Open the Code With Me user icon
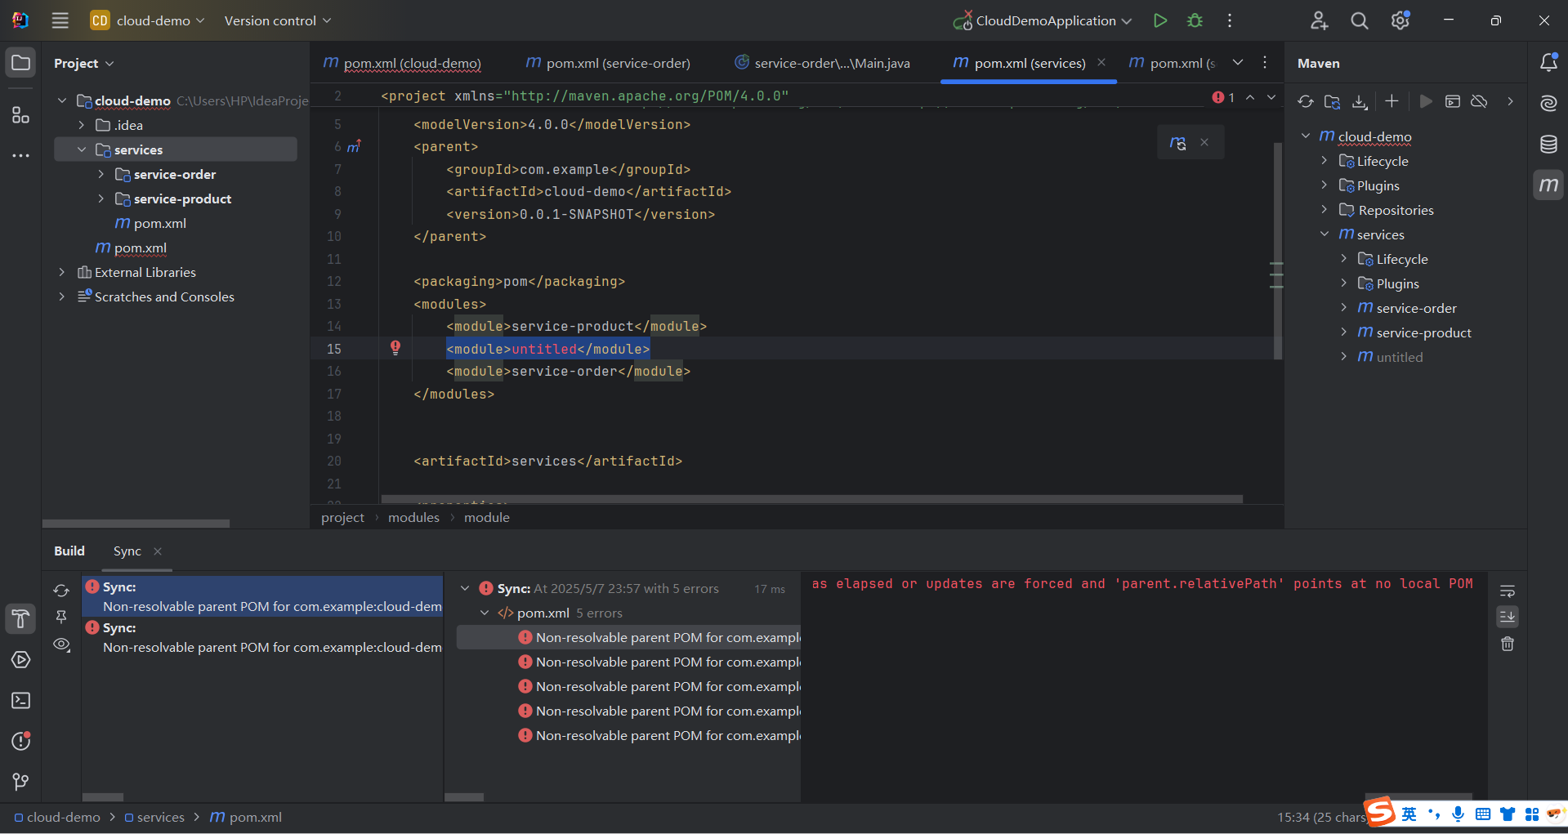 pos(1319,20)
